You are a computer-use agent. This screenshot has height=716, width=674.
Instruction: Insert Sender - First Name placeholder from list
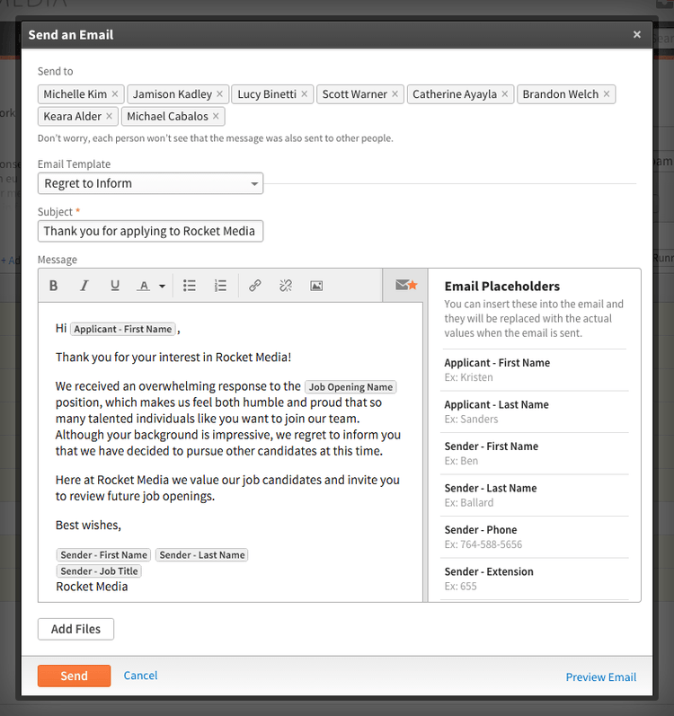pos(535,454)
